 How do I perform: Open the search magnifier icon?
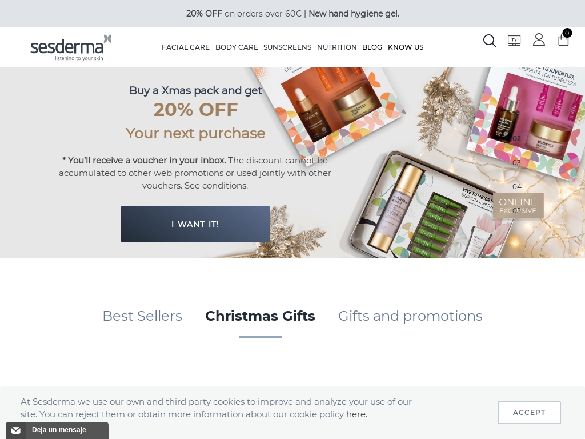[x=490, y=41]
